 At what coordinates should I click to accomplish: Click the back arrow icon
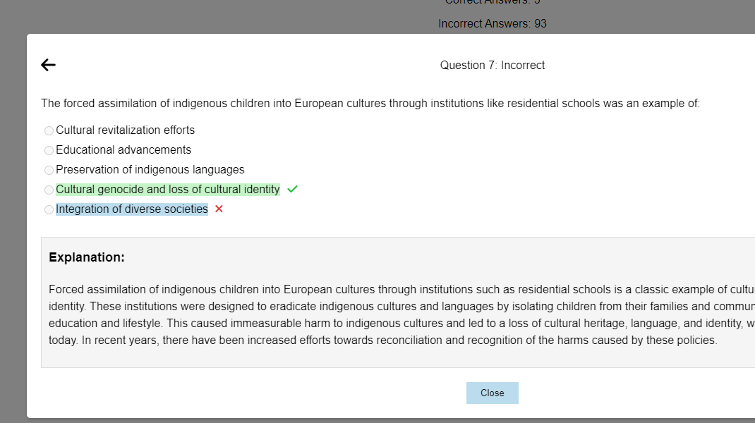tap(48, 66)
